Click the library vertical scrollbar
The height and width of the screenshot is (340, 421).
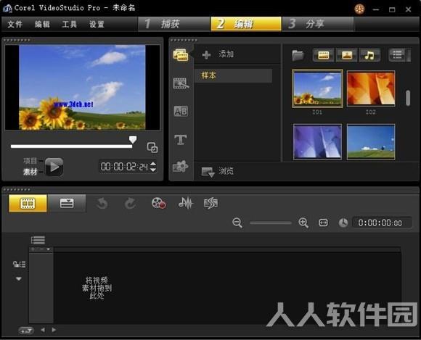point(408,98)
